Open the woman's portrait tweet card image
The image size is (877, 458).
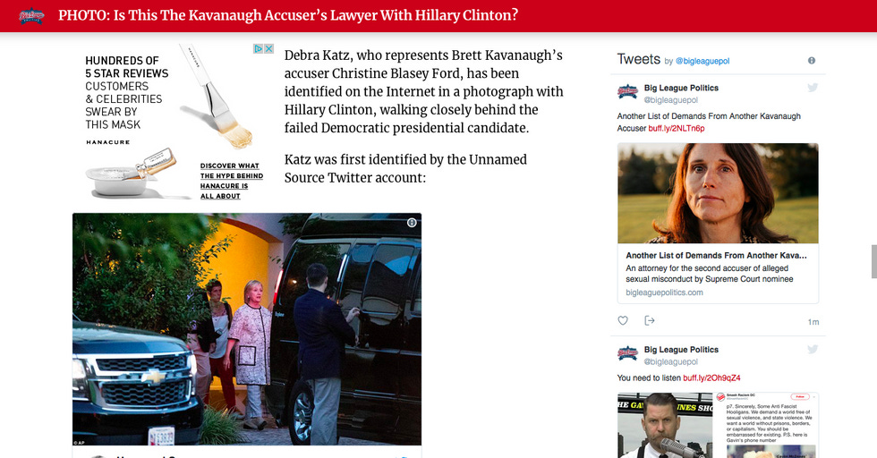[718, 193]
